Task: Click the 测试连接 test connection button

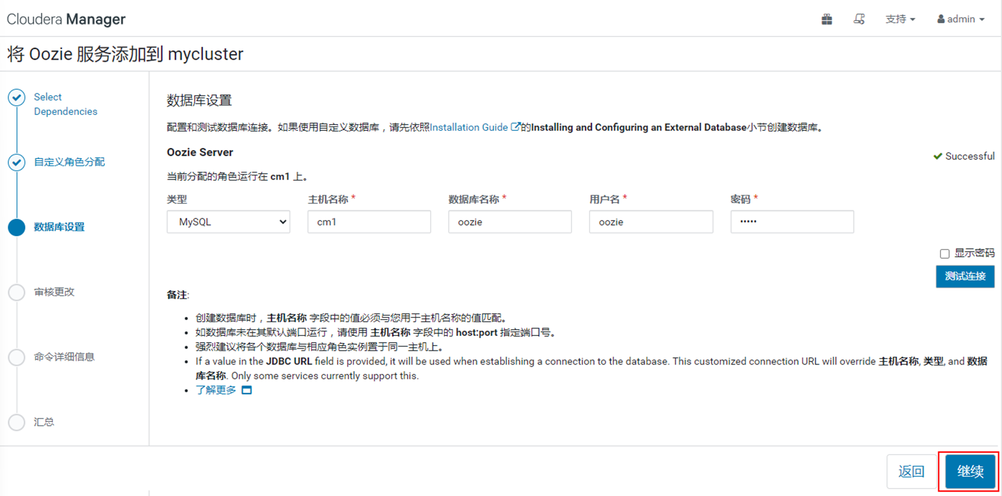Action: point(965,277)
